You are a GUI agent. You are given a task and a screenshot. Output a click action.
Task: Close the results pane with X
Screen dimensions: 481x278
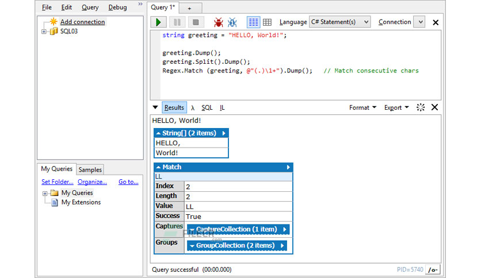point(434,107)
